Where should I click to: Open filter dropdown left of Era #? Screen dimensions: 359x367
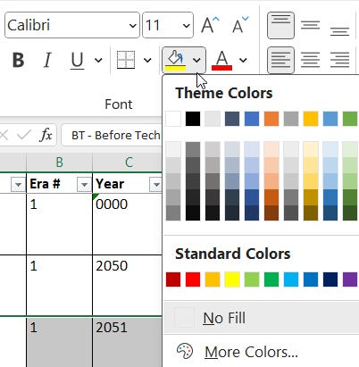pyautogui.click(x=18, y=185)
